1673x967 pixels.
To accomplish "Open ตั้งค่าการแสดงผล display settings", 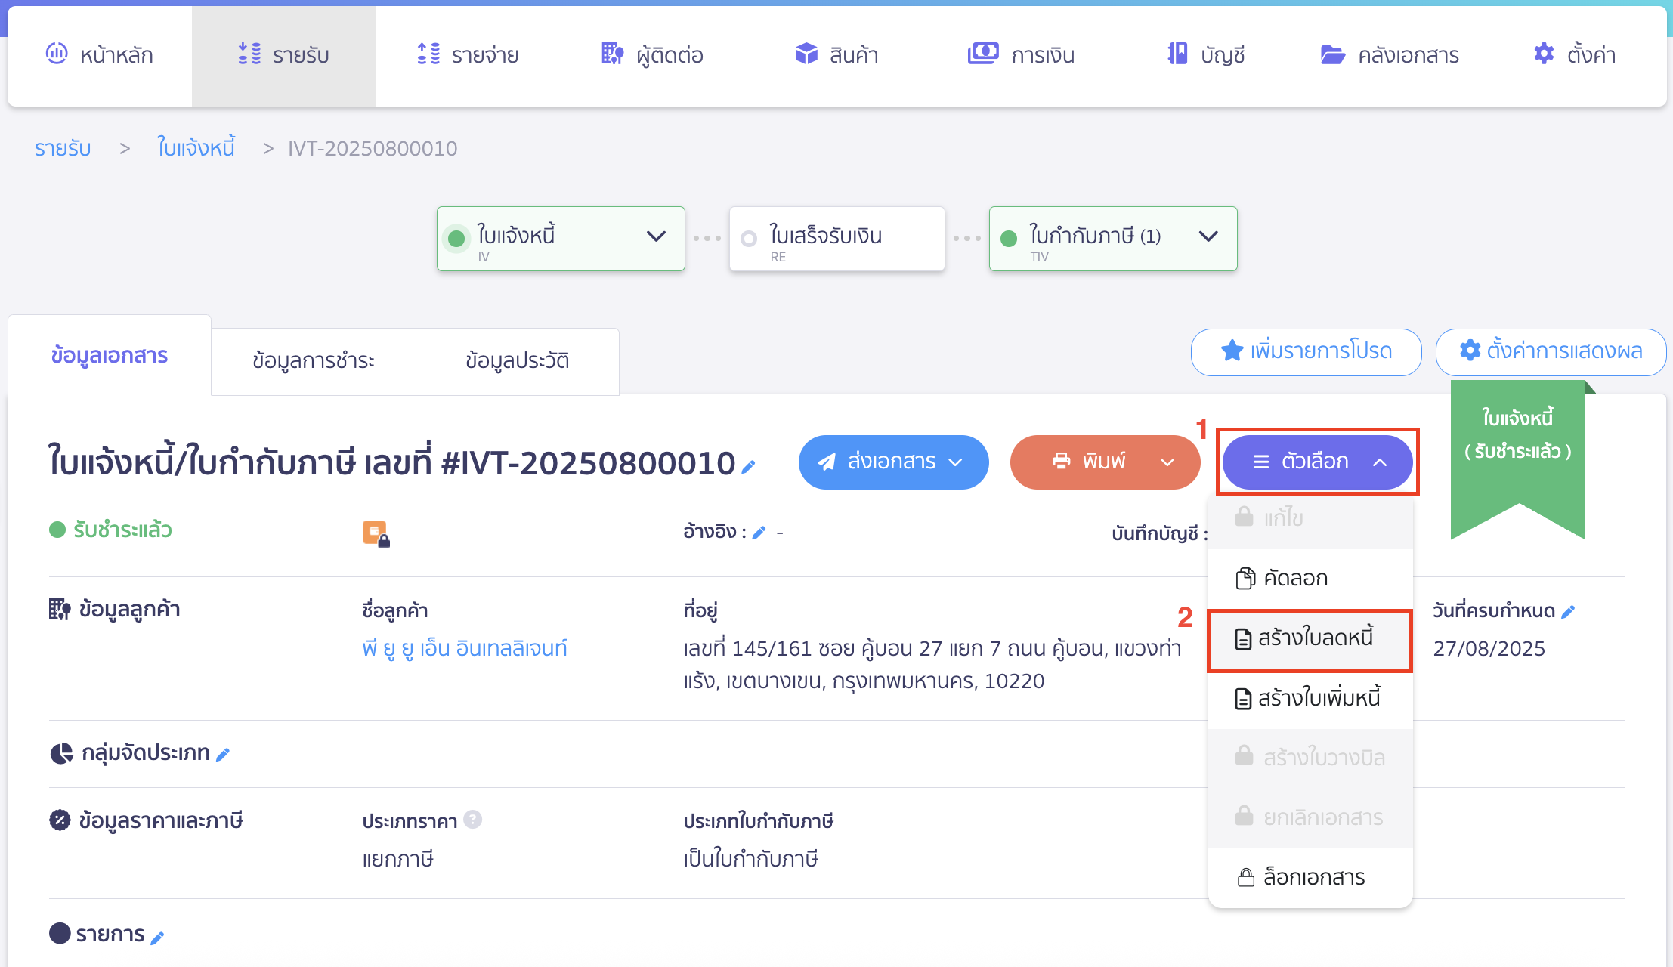I will tap(1551, 351).
